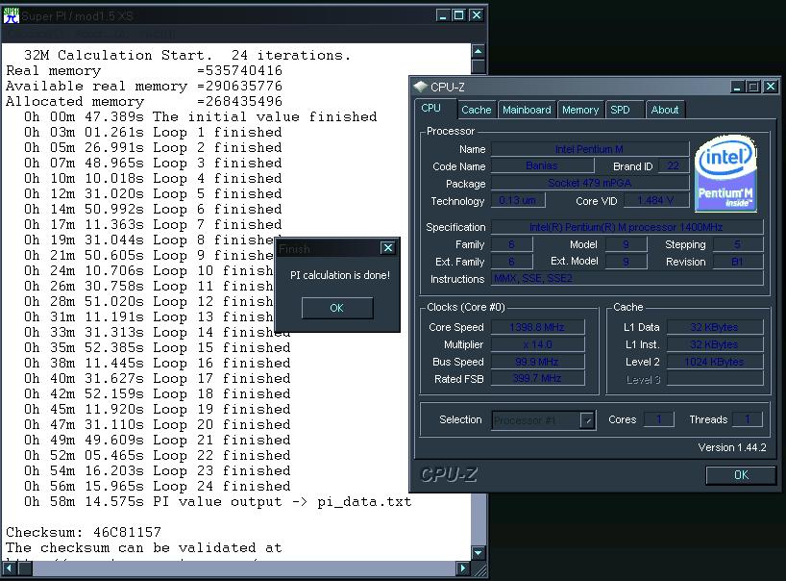Click the Checksum: 46C81157 line

[x=84, y=532]
